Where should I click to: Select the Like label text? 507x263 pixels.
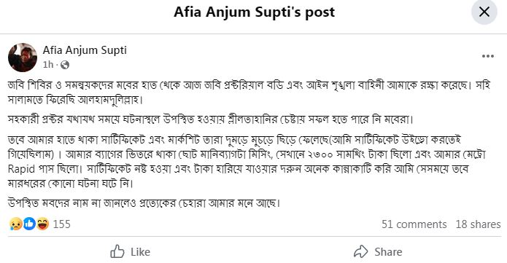click(x=140, y=252)
